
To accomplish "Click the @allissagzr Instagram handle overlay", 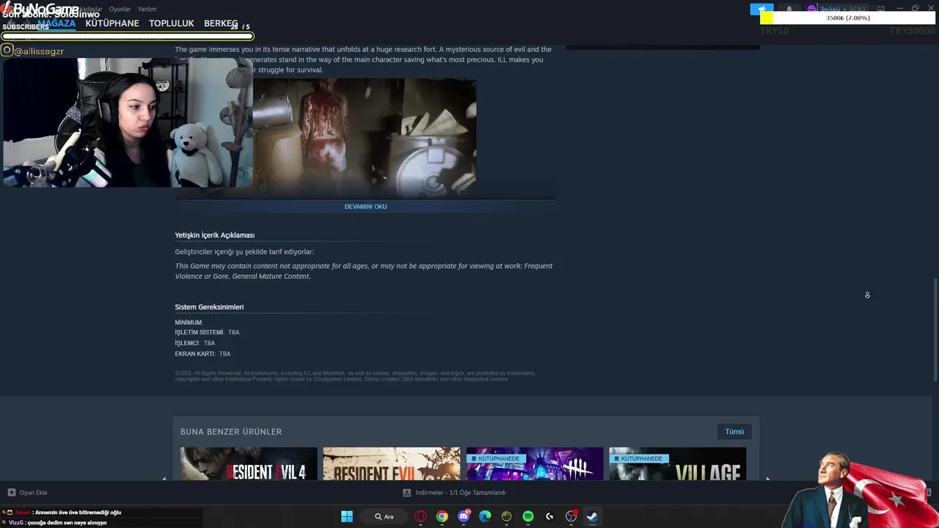I will click(39, 51).
